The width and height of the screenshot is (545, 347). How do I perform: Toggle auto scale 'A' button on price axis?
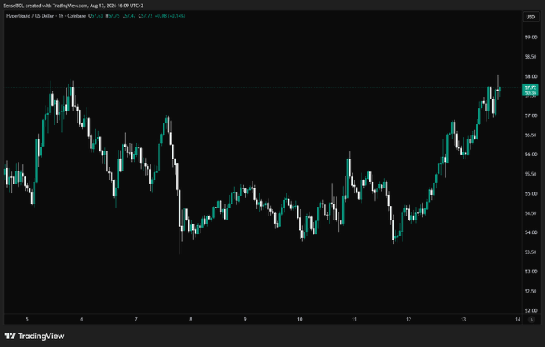pyautogui.click(x=531, y=320)
